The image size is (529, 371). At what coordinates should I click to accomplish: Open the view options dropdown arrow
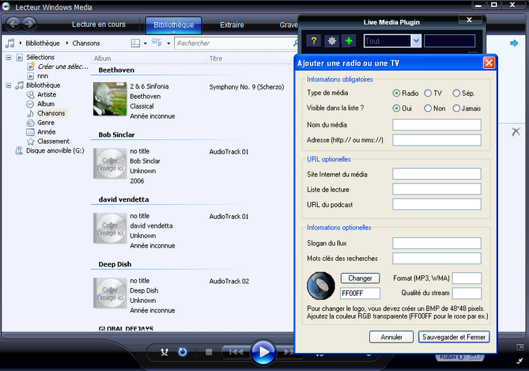coord(168,43)
